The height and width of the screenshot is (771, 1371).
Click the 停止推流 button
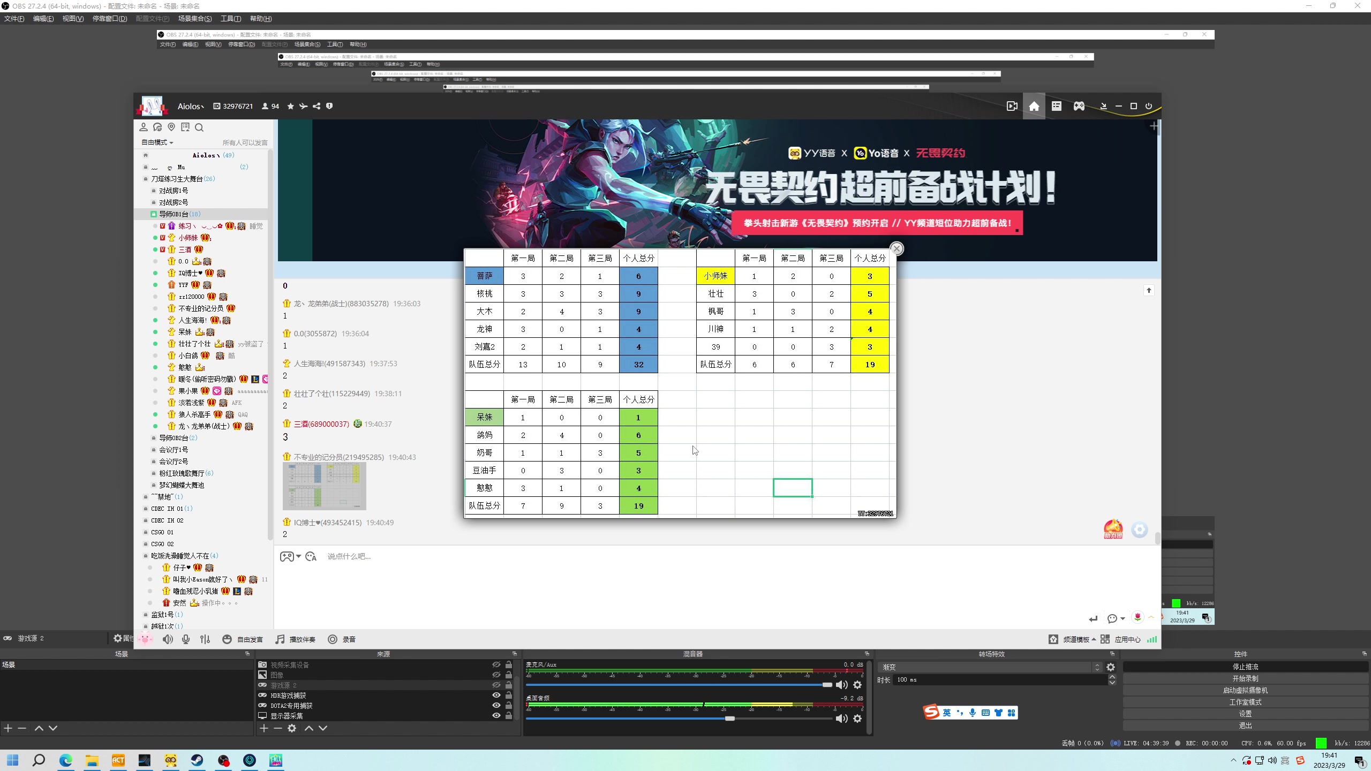click(1246, 667)
